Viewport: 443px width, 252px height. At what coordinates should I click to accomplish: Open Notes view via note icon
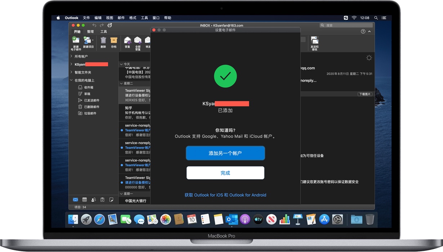pyautogui.click(x=111, y=199)
